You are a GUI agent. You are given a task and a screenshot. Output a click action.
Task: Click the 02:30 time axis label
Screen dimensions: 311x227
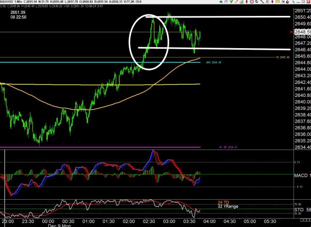click(x=149, y=221)
